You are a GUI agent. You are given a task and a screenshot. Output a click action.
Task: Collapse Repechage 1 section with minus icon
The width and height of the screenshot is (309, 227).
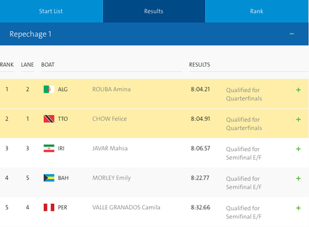(x=292, y=34)
